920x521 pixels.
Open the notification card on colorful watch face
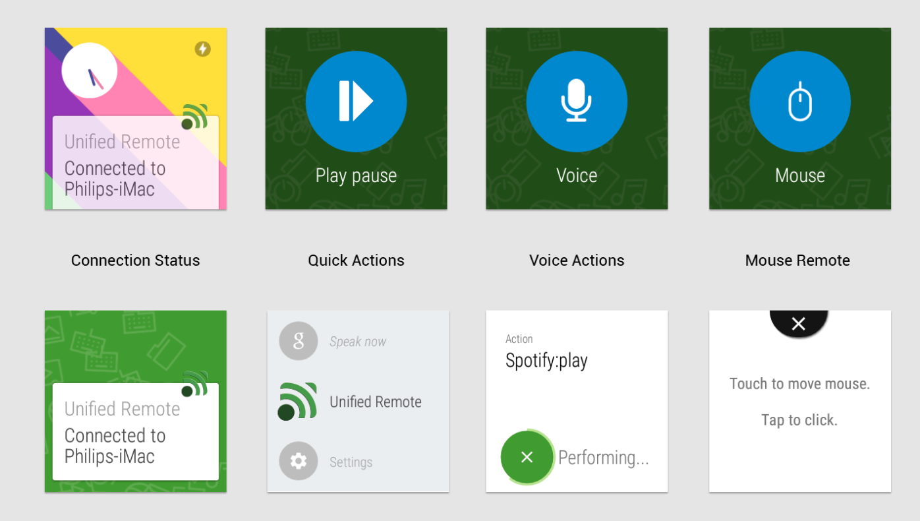point(135,165)
